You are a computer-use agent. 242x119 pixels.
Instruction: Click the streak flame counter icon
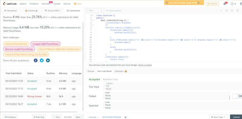click(x=232, y=4)
